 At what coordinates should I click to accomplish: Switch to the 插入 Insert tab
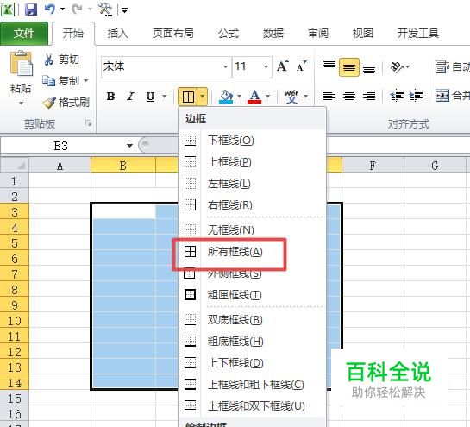point(118,34)
